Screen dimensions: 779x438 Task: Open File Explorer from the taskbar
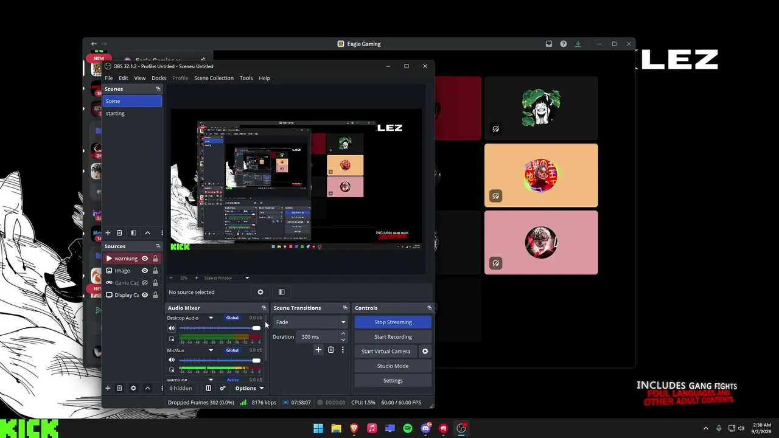(336, 428)
